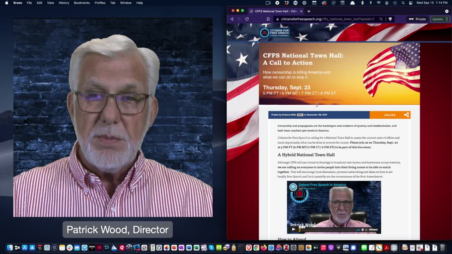
Task: Go back with the browser back arrow
Action: [x=232, y=19]
